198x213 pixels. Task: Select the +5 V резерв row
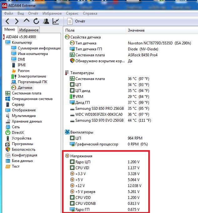tap(105, 192)
